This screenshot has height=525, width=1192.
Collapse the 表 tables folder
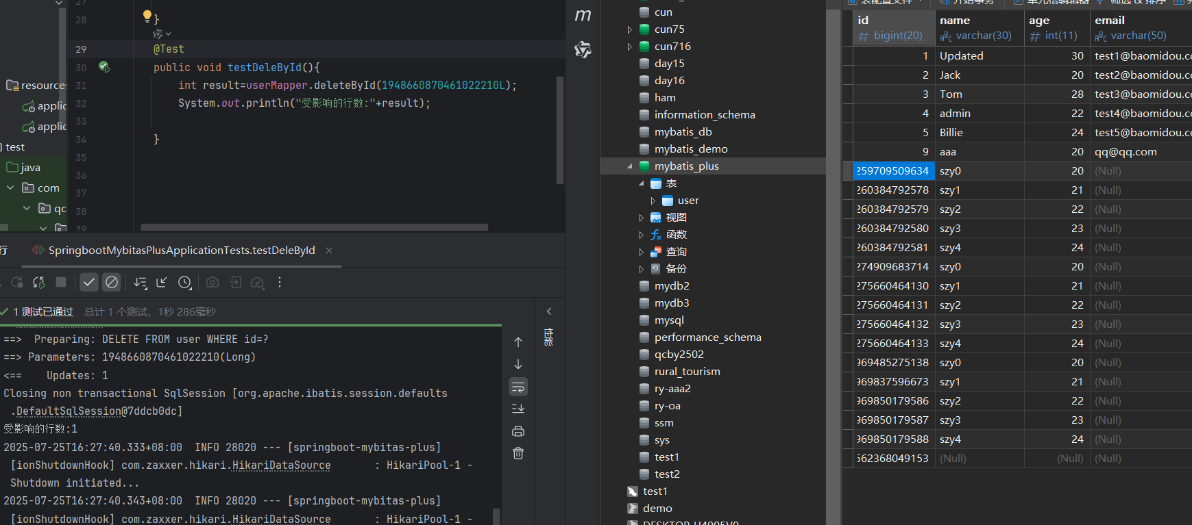[642, 183]
